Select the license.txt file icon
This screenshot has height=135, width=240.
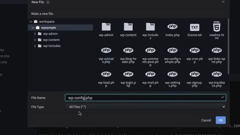(x=195, y=27)
